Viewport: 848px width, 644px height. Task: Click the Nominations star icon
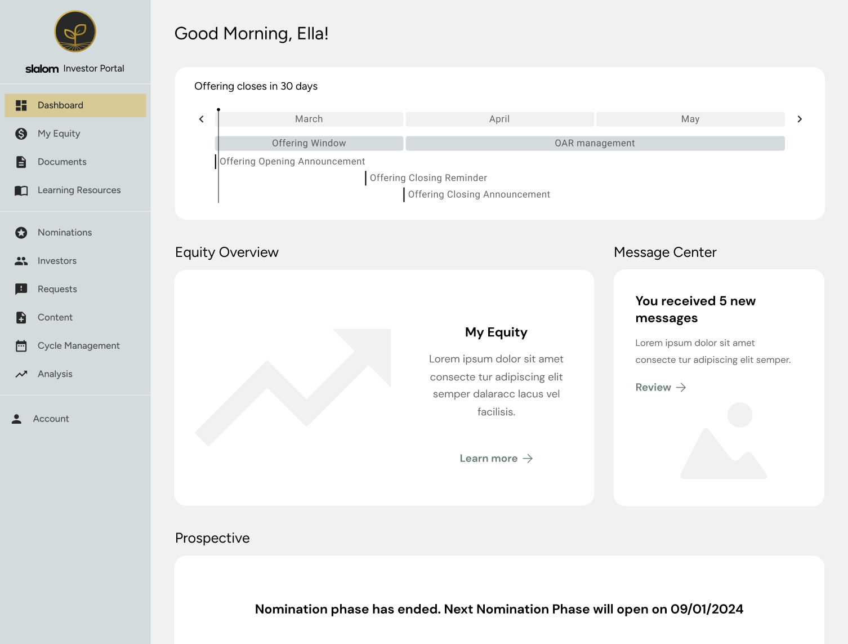21,233
